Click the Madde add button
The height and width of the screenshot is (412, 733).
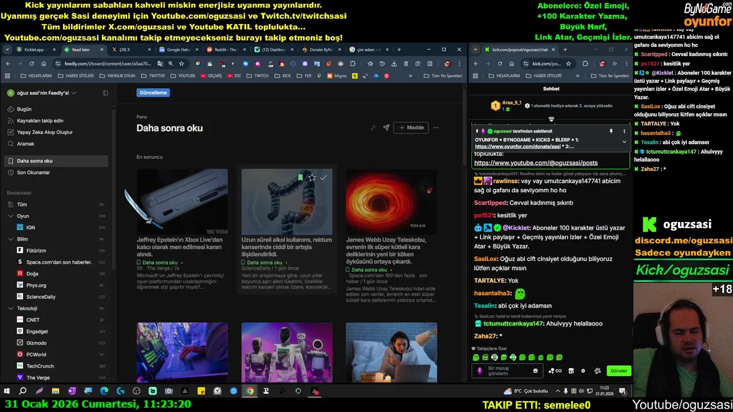tap(411, 128)
